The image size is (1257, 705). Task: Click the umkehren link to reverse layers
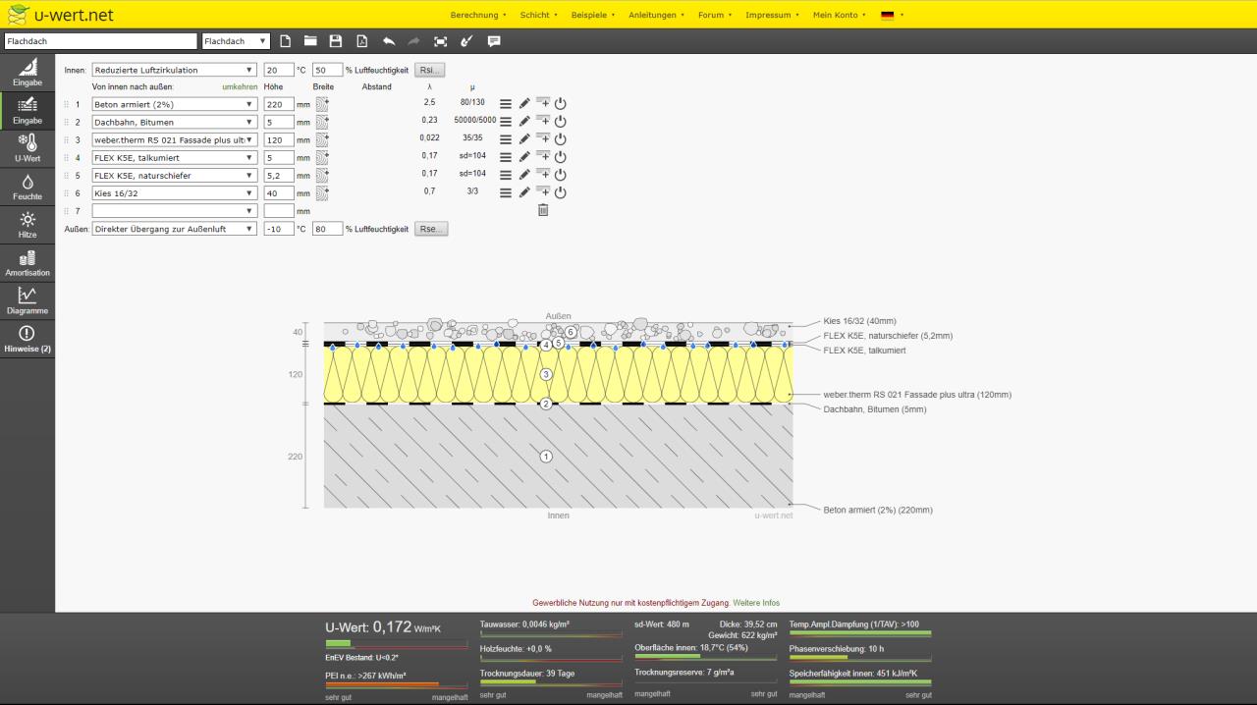[240, 87]
